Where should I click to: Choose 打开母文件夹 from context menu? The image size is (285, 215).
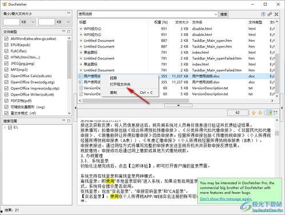tap(120, 84)
